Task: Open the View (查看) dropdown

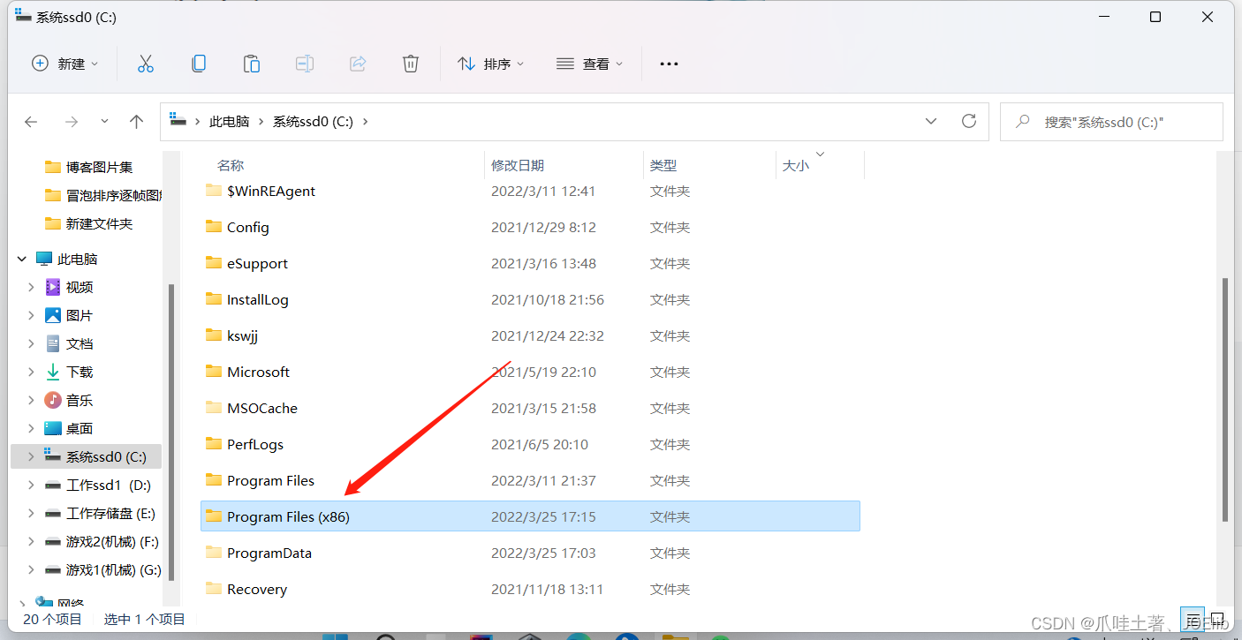Action: pos(589,64)
